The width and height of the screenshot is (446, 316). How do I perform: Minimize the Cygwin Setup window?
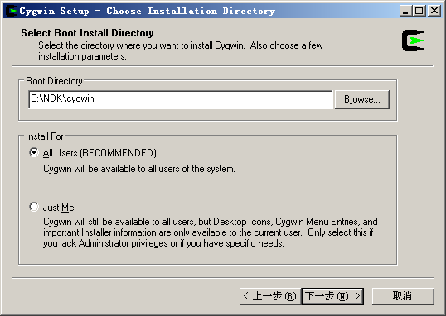405,11
